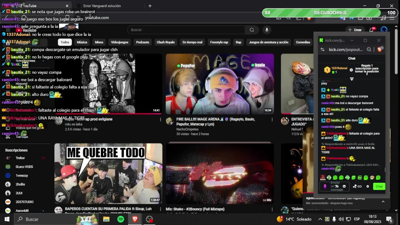Click the YouTube voice search microphone icon
Image resolution: width=400 pixels, height=225 pixels.
pyautogui.click(x=267, y=30)
